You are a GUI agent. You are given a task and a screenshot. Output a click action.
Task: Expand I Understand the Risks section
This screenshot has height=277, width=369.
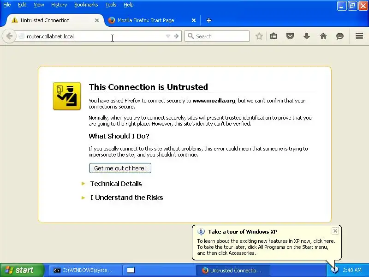pos(126,198)
